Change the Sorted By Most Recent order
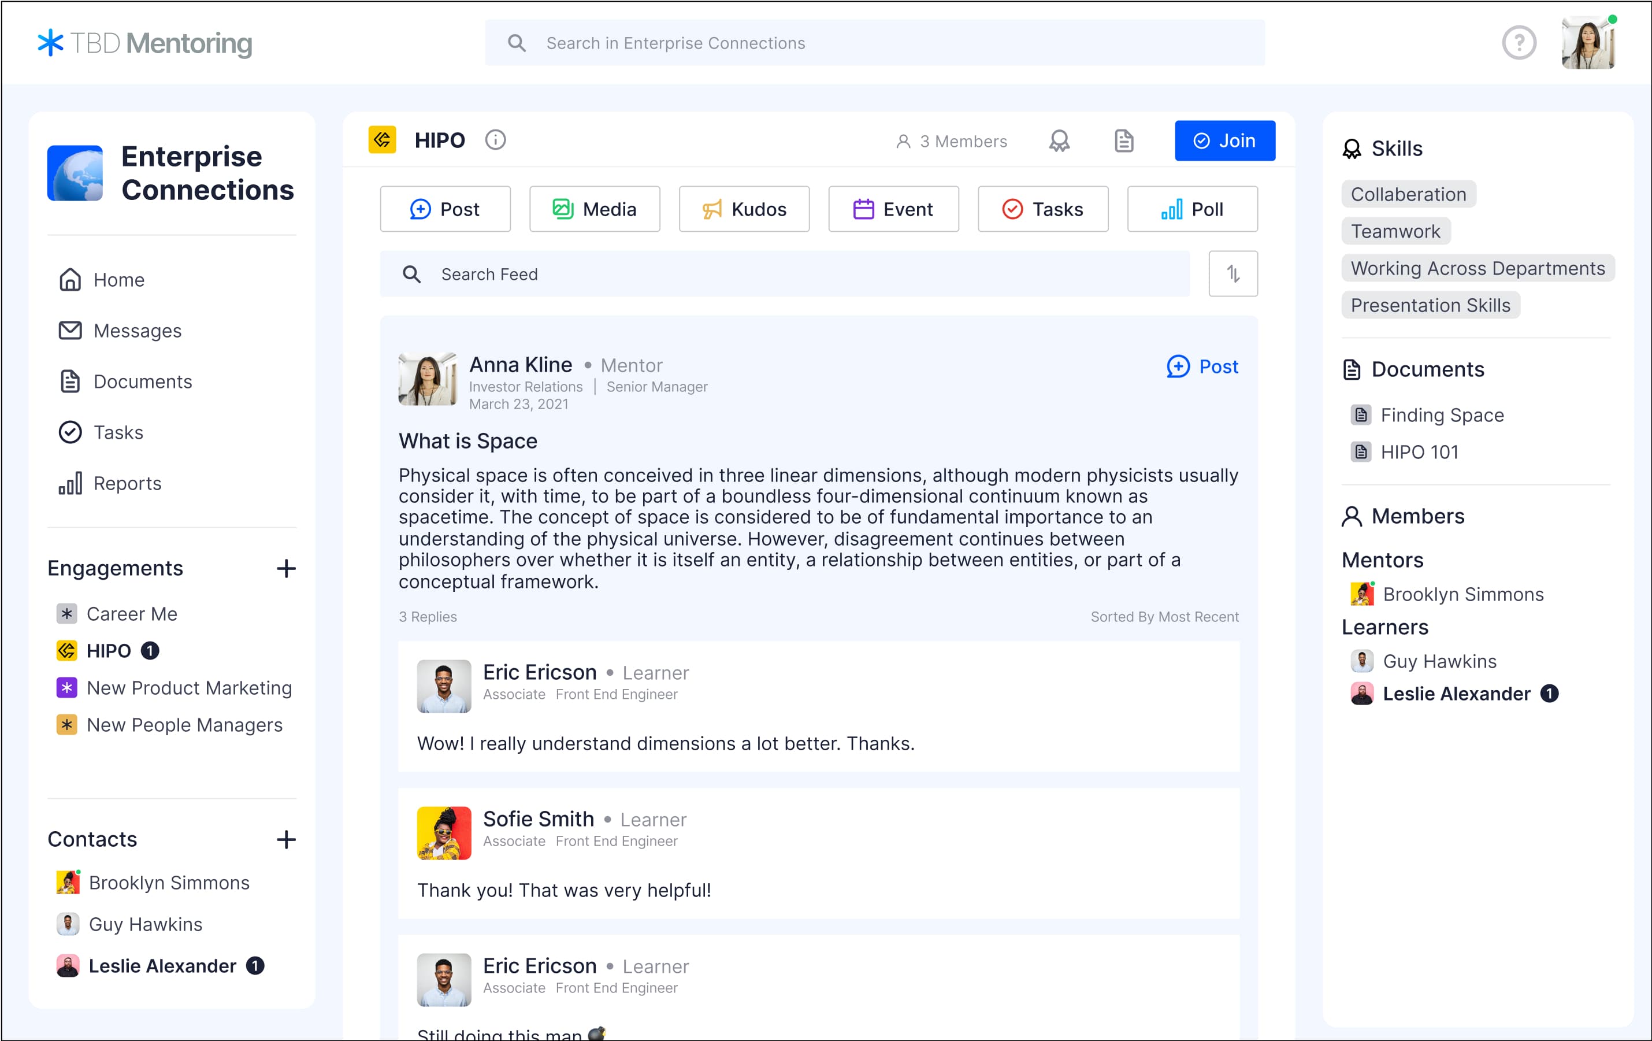The image size is (1652, 1041). pyautogui.click(x=1165, y=617)
